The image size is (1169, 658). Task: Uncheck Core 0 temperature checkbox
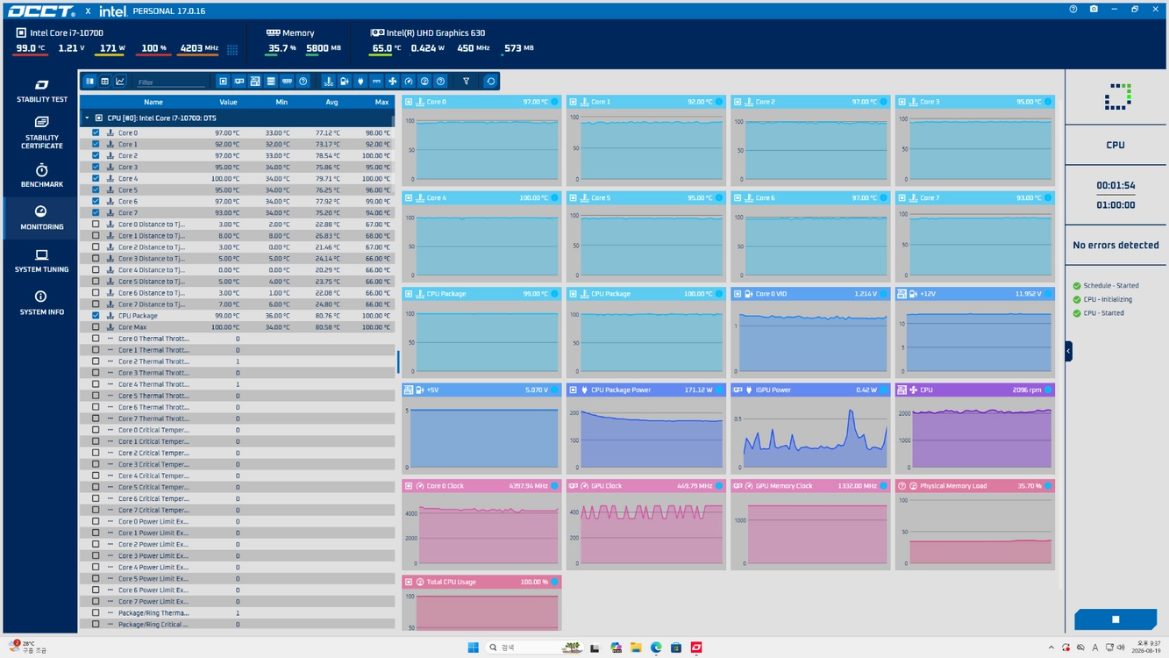96,132
